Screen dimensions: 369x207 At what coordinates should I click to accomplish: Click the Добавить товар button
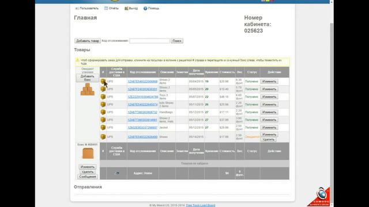(88, 41)
